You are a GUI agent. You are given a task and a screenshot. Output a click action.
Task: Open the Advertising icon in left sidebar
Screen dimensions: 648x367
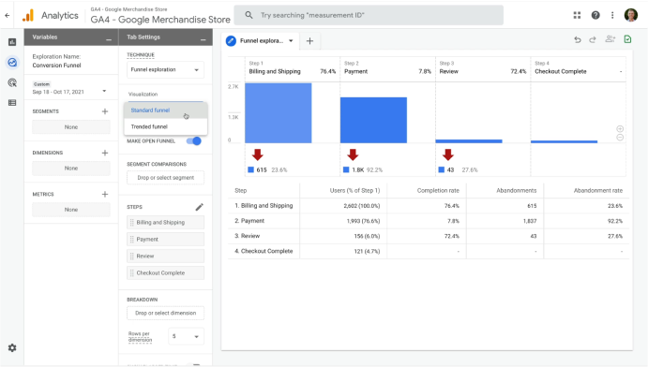click(12, 83)
